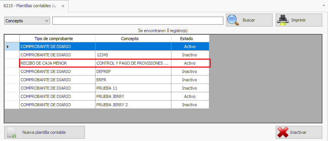Viewport: 328px width, 141px height.
Task: Select the PRUEBA JERRY 2 row
Action: point(115,105)
